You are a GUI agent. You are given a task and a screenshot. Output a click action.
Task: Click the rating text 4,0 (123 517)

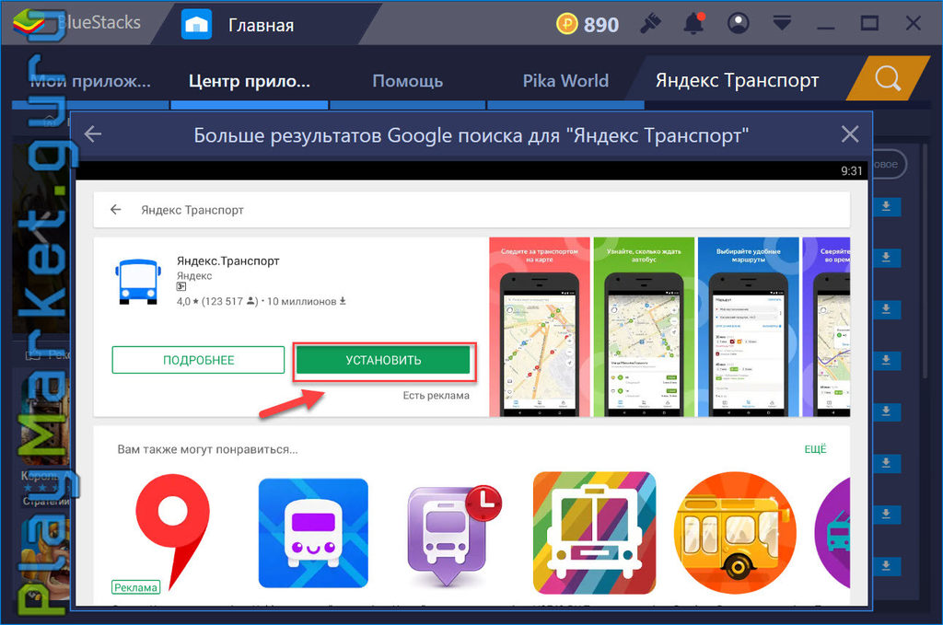coord(217,301)
